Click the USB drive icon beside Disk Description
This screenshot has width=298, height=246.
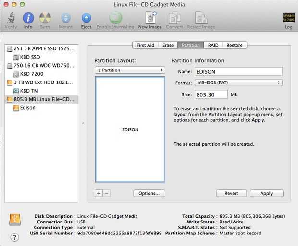click(15, 220)
